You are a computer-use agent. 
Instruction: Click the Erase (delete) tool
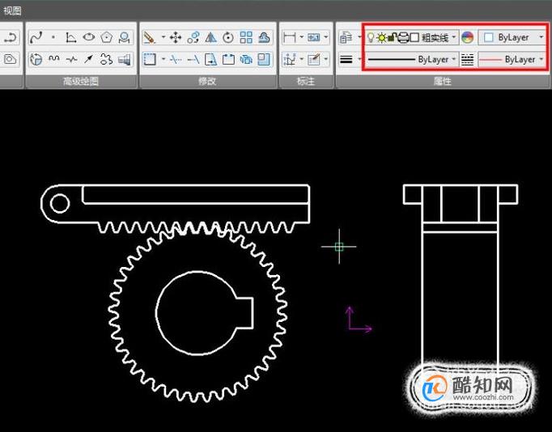149,37
